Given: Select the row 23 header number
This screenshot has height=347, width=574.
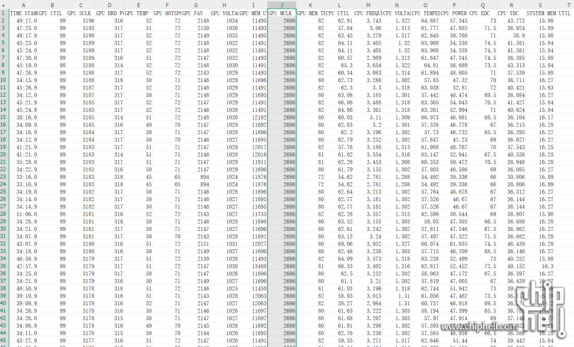Looking at the screenshot, I should pos(4,176).
